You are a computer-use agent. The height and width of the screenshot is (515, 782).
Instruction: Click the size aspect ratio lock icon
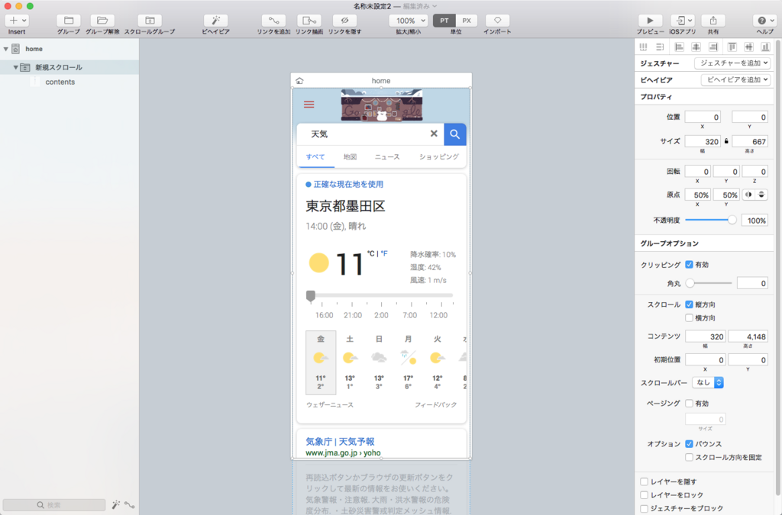point(727,141)
